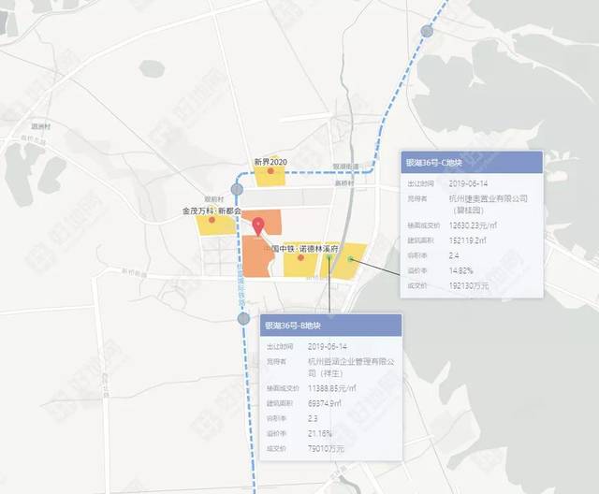Select the large orange land parcel below pin
Image resolution: width=599 pixels, height=494 pixels.
coord(258,256)
